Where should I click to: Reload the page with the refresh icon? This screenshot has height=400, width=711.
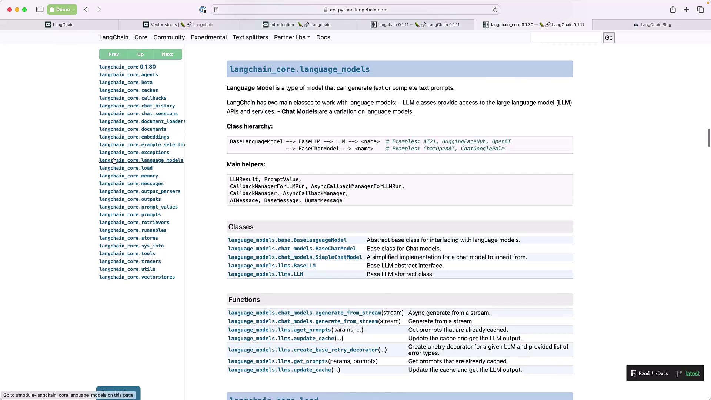[x=495, y=10]
